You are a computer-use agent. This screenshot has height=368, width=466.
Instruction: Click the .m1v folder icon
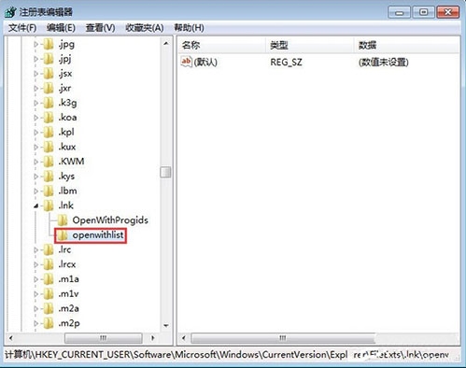coord(49,294)
